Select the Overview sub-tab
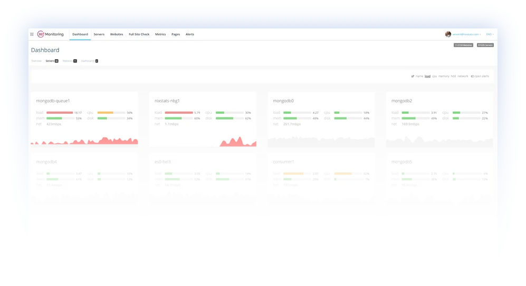The height and width of the screenshot is (286, 526). pyautogui.click(x=36, y=61)
